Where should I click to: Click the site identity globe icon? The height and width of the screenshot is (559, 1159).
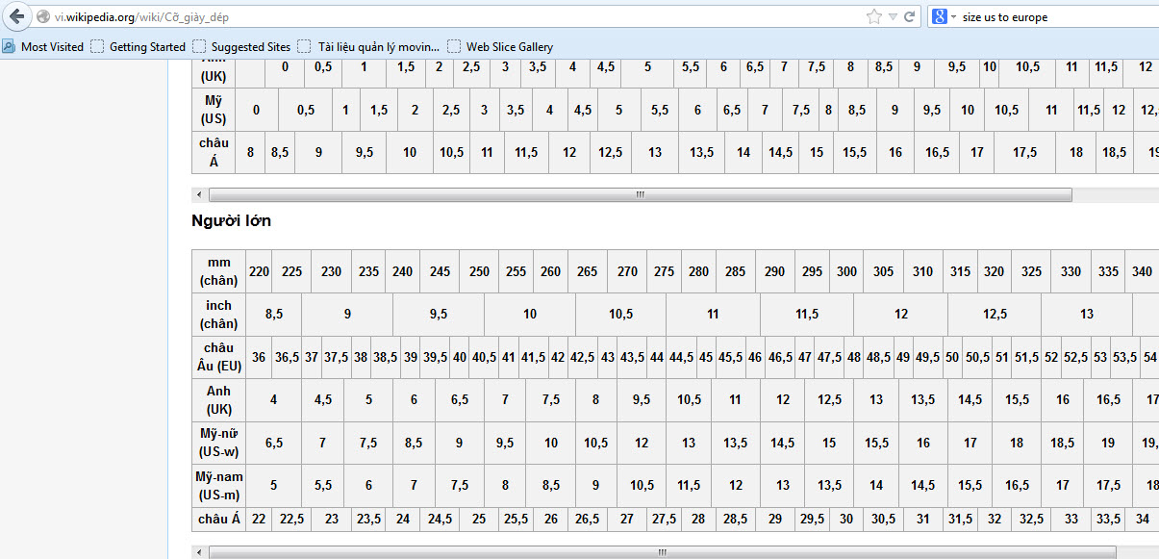pyautogui.click(x=42, y=17)
